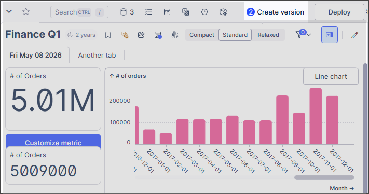Screen dimensions: 369x194
Task: Click the bar for 2017-12-01
Action: click(x=332, y=120)
